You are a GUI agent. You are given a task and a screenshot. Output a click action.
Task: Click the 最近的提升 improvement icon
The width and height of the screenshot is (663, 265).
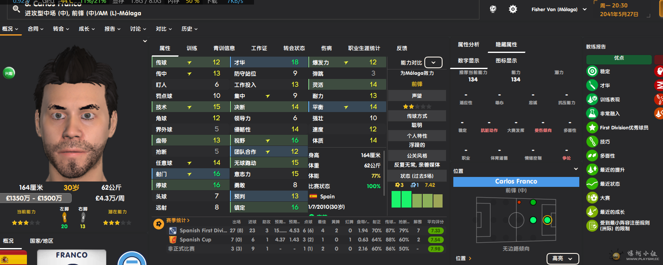click(592, 170)
